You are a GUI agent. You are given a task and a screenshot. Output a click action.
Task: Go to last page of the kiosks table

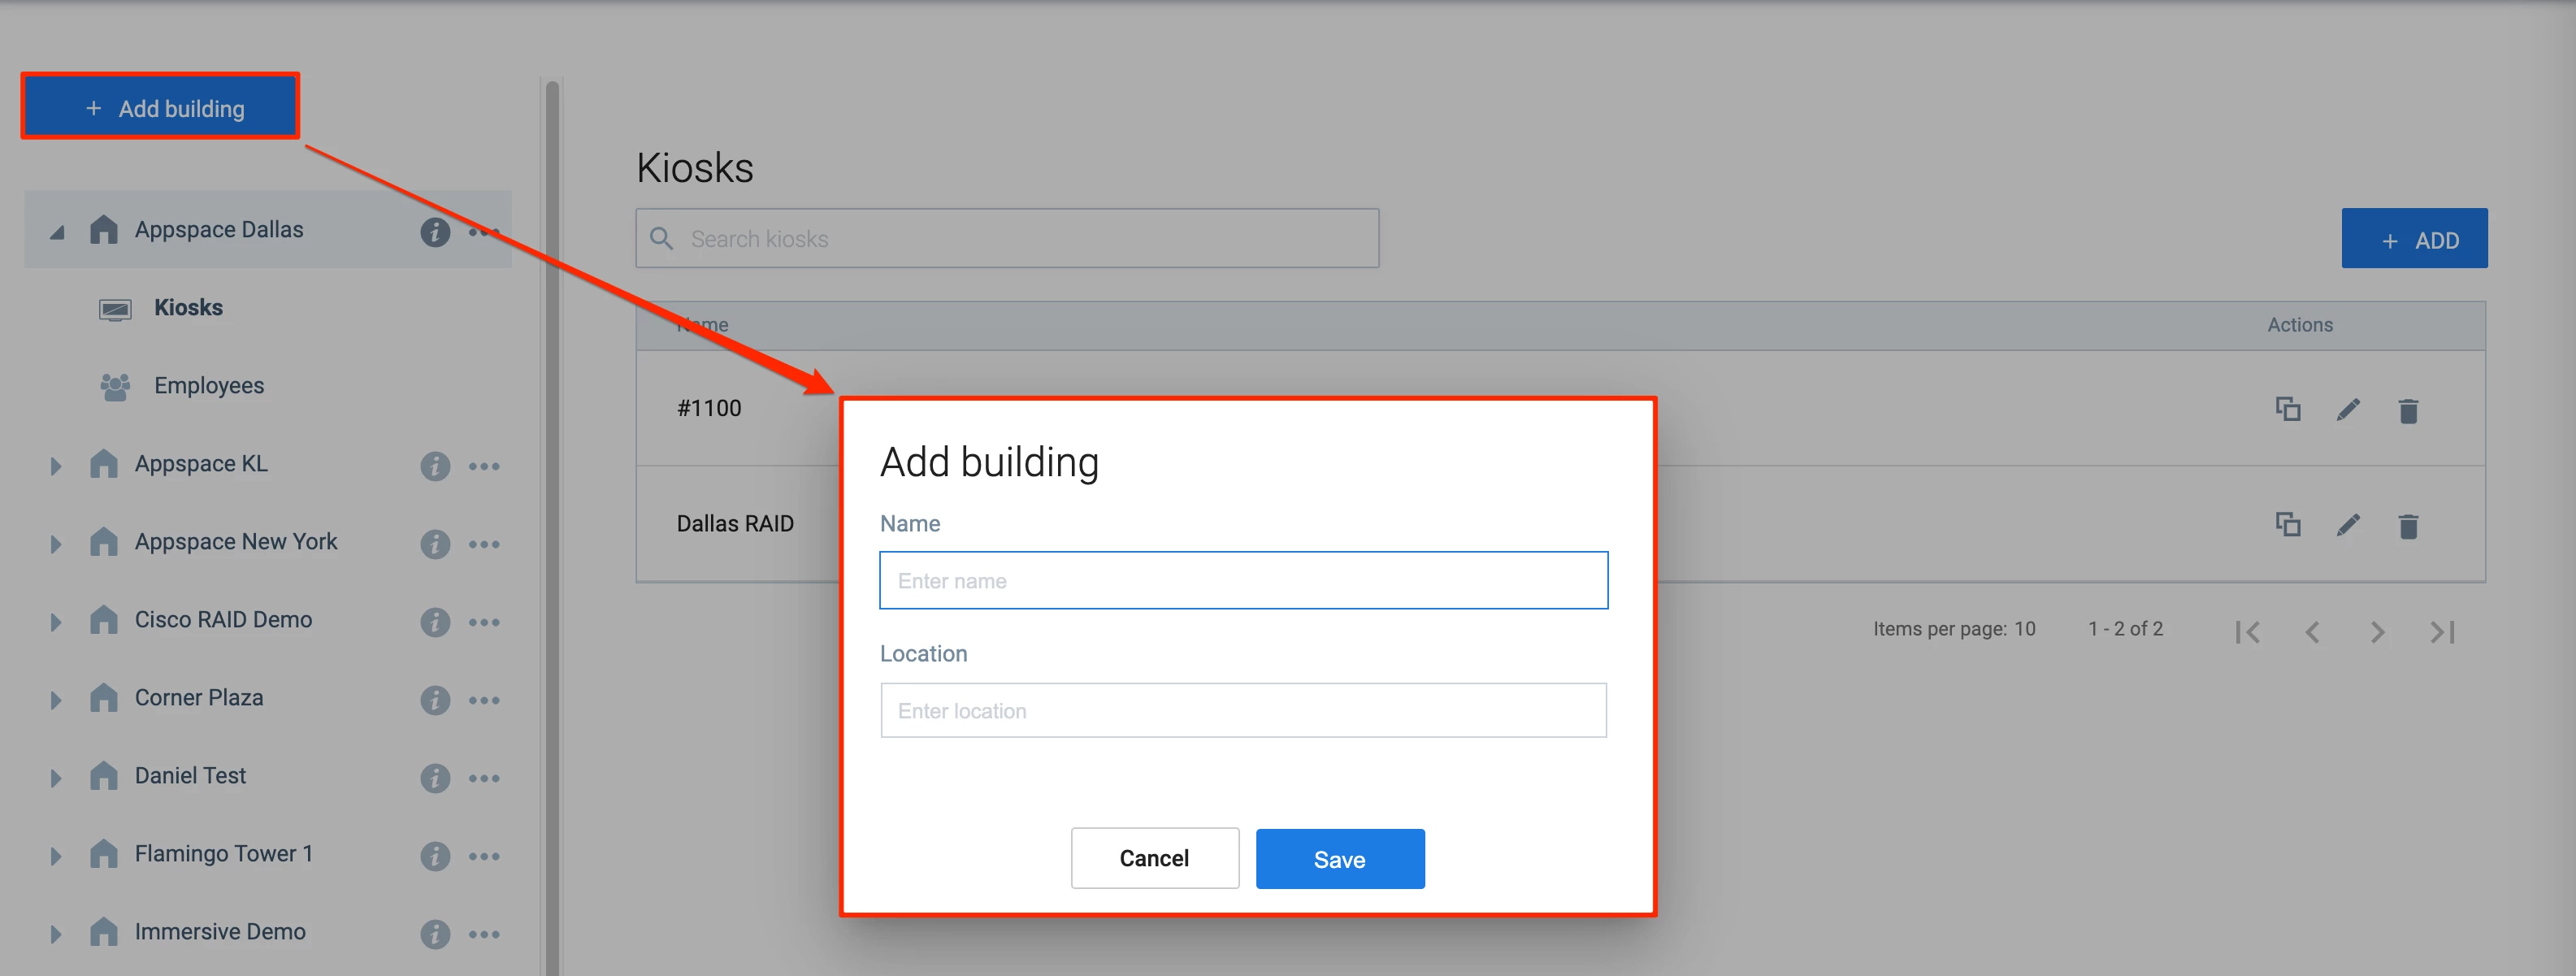pos(2442,632)
